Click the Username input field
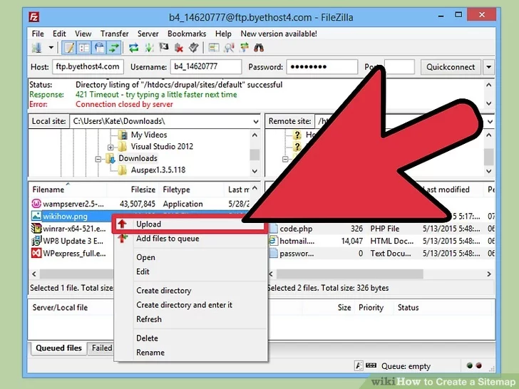The image size is (519, 389). tap(206, 67)
